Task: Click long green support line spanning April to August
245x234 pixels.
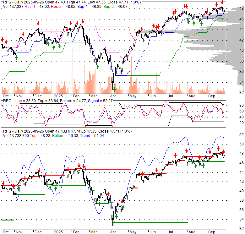Action: pos(151,222)
